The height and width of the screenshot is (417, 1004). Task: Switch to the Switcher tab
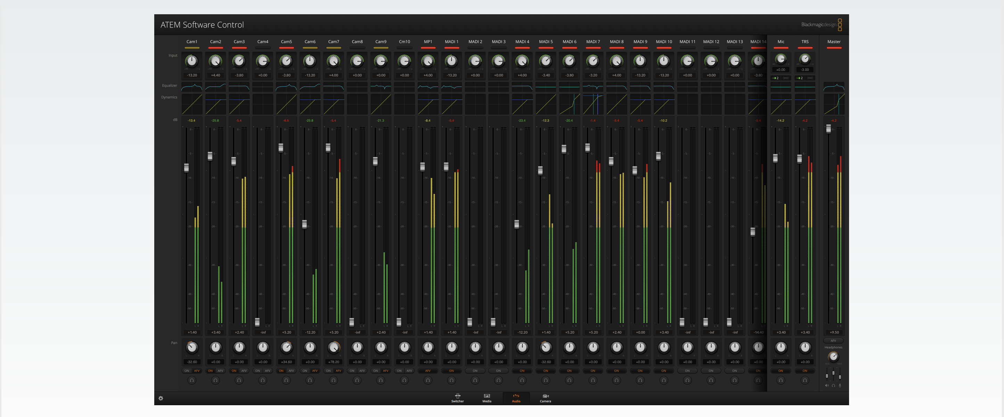pyautogui.click(x=458, y=398)
